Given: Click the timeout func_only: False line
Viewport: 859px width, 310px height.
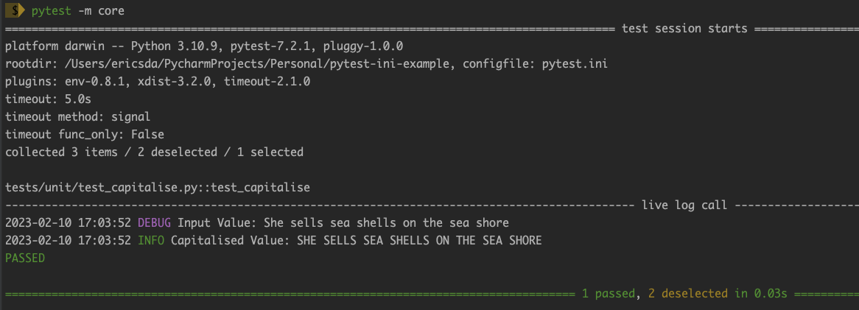Looking at the screenshot, I should point(85,134).
